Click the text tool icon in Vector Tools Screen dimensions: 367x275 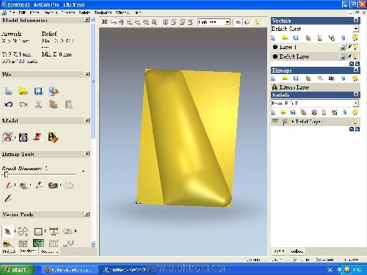coord(54,231)
